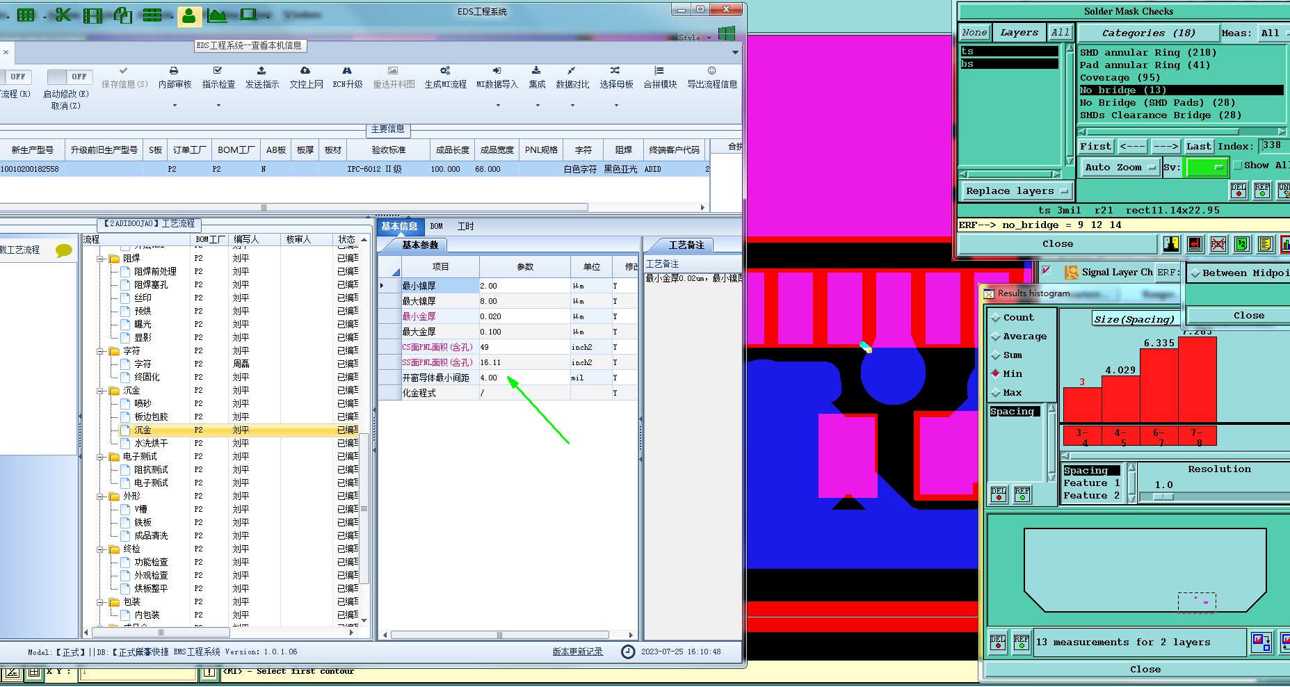Select the Between Midpoints radio option
Image resolution: width=1290 pixels, height=687 pixels.
pyautogui.click(x=1195, y=273)
